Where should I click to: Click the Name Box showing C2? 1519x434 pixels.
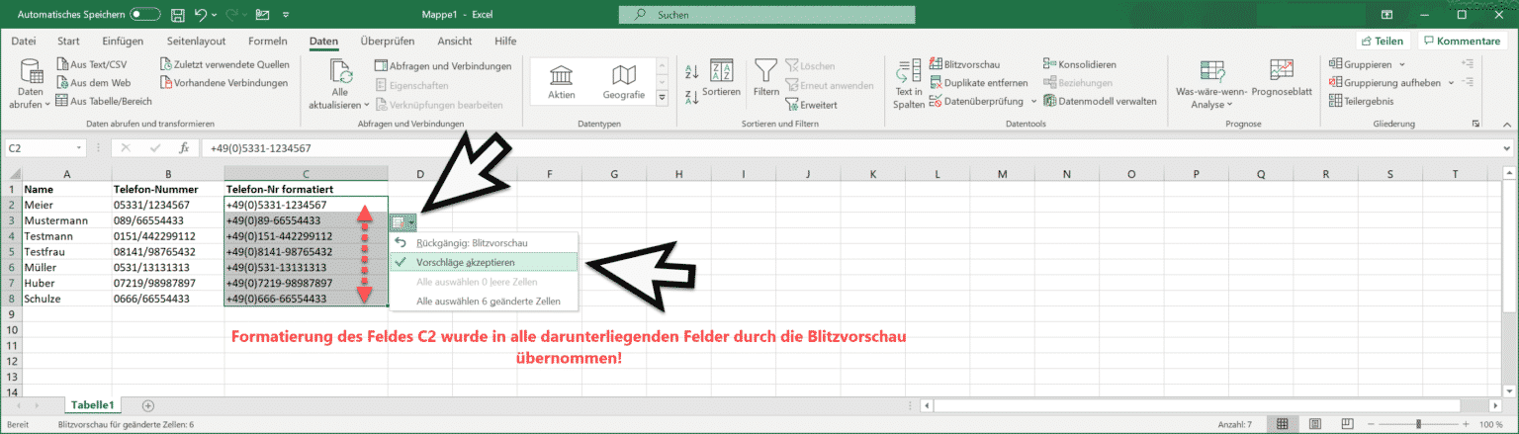(x=45, y=148)
